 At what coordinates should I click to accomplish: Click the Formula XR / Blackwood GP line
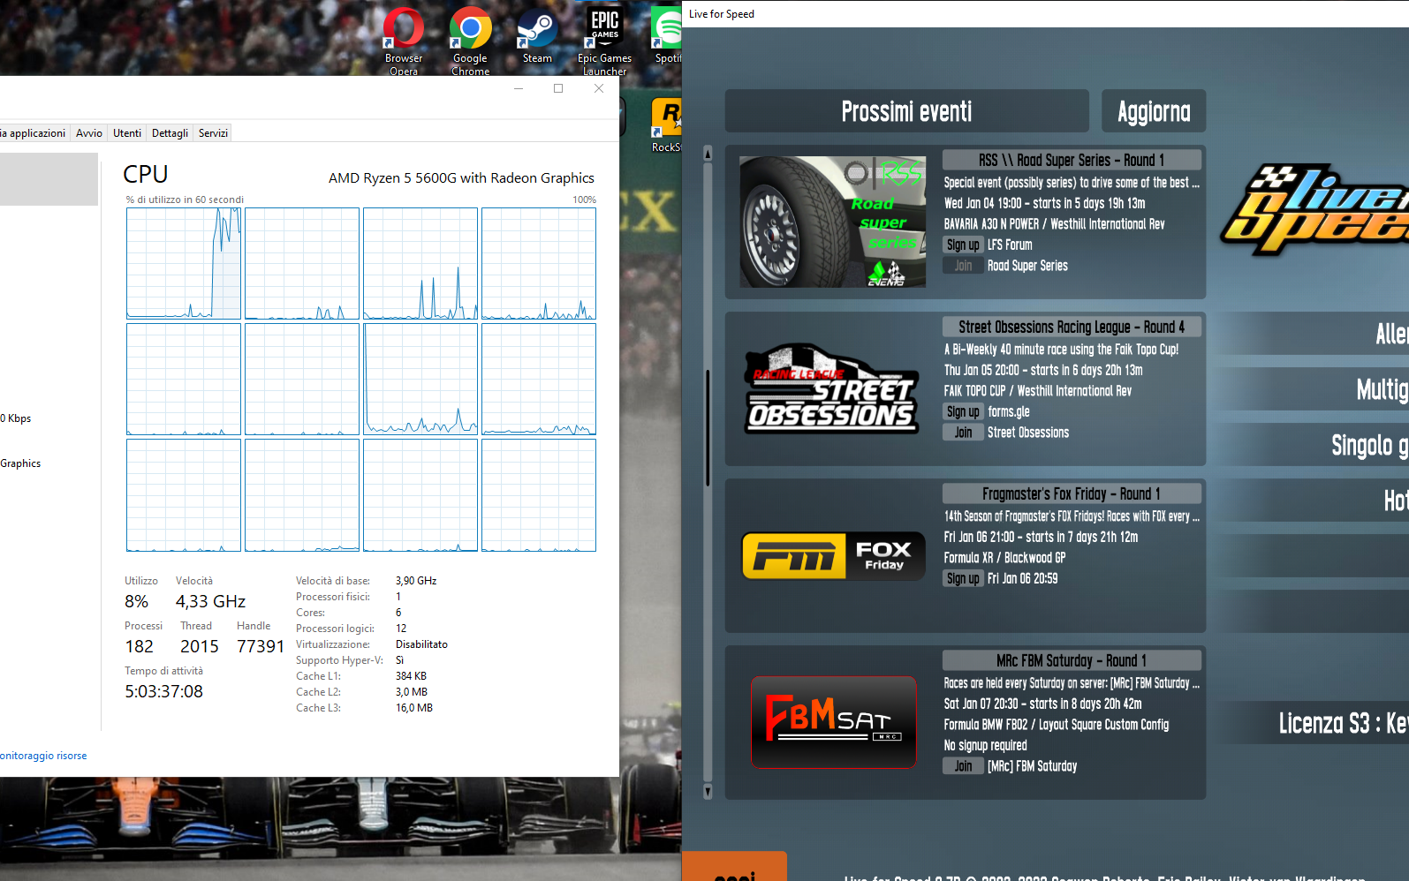1004,558
